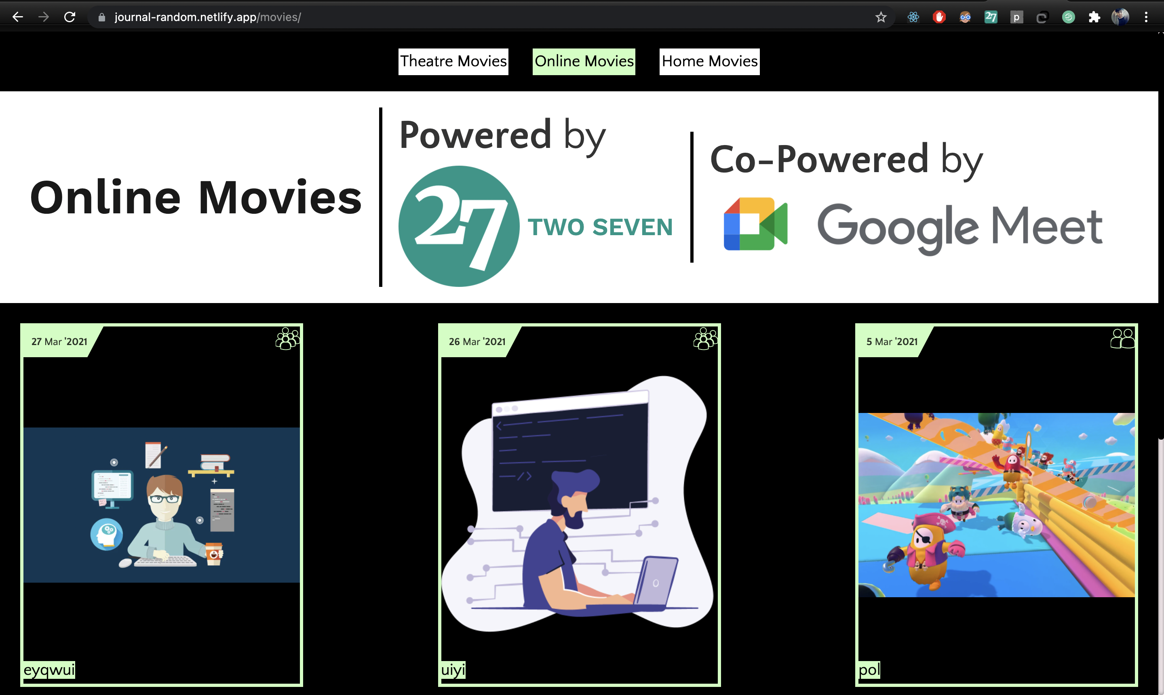
Task: Click the Google Meet camera logo
Action: (x=755, y=224)
